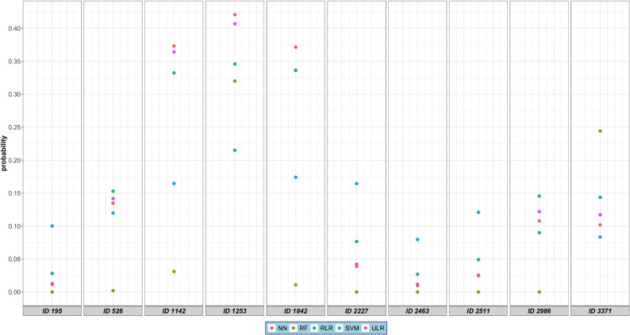Click the olive RF point in ID 1253 panel
Screen dimensions: 630x335
(235, 81)
